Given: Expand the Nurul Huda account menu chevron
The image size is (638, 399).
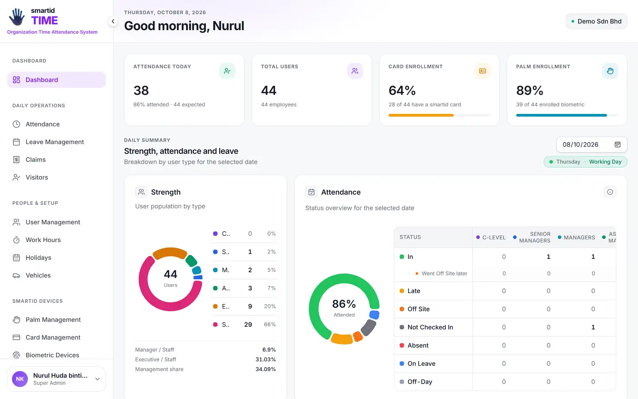Looking at the screenshot, I should 97,379.
